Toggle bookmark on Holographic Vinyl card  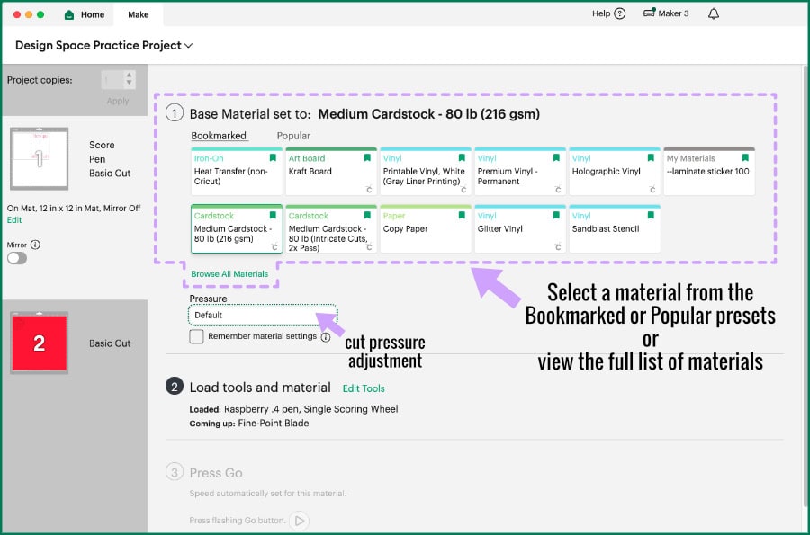coord(651,158)
